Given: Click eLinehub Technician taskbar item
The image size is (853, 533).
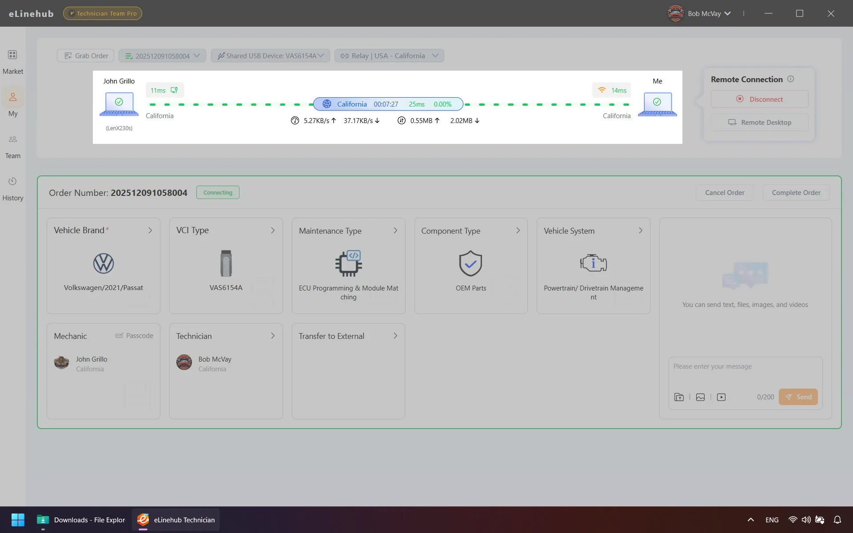Looking at the screenshot, I should [x=176, y=520].
